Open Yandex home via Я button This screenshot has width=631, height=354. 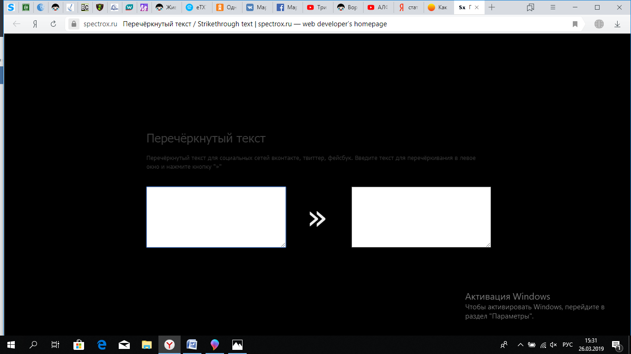(35, 24)
